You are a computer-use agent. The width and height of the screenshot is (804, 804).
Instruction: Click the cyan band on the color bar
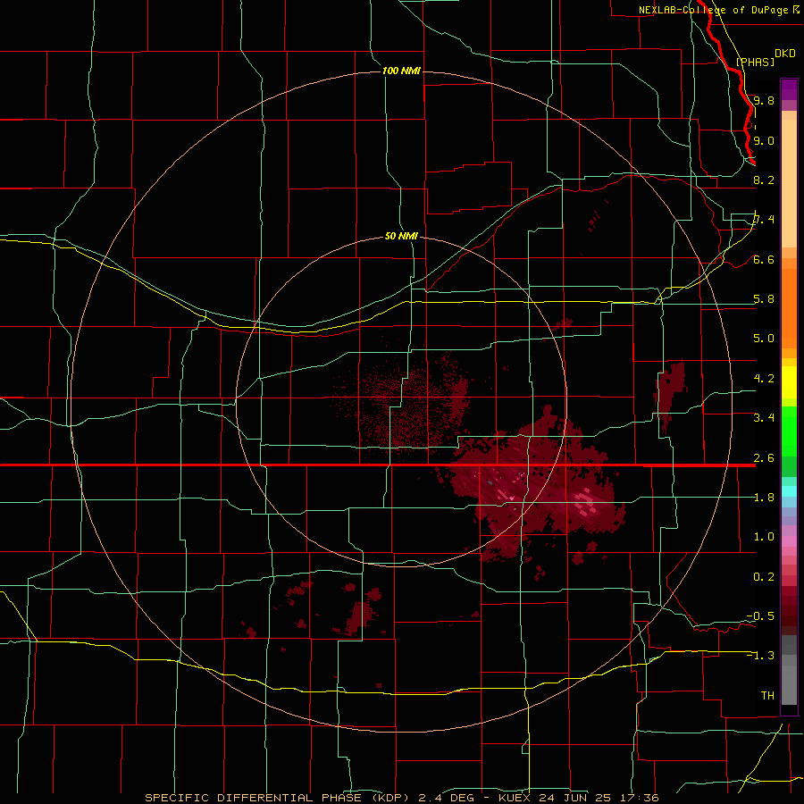(789, 490)
